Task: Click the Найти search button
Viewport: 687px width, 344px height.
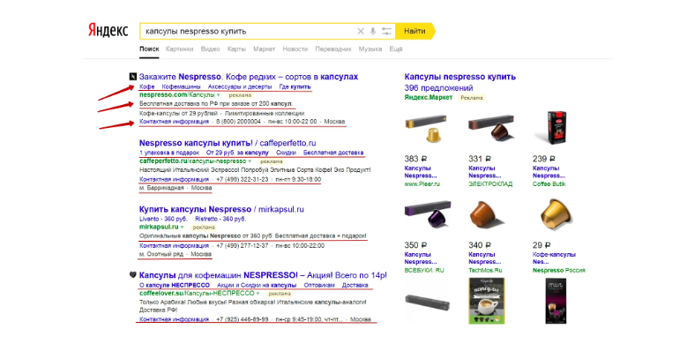Action: (415, 31)
